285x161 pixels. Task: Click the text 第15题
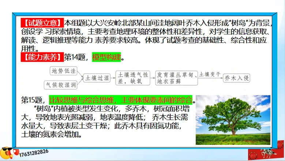[x=32, y=100]
